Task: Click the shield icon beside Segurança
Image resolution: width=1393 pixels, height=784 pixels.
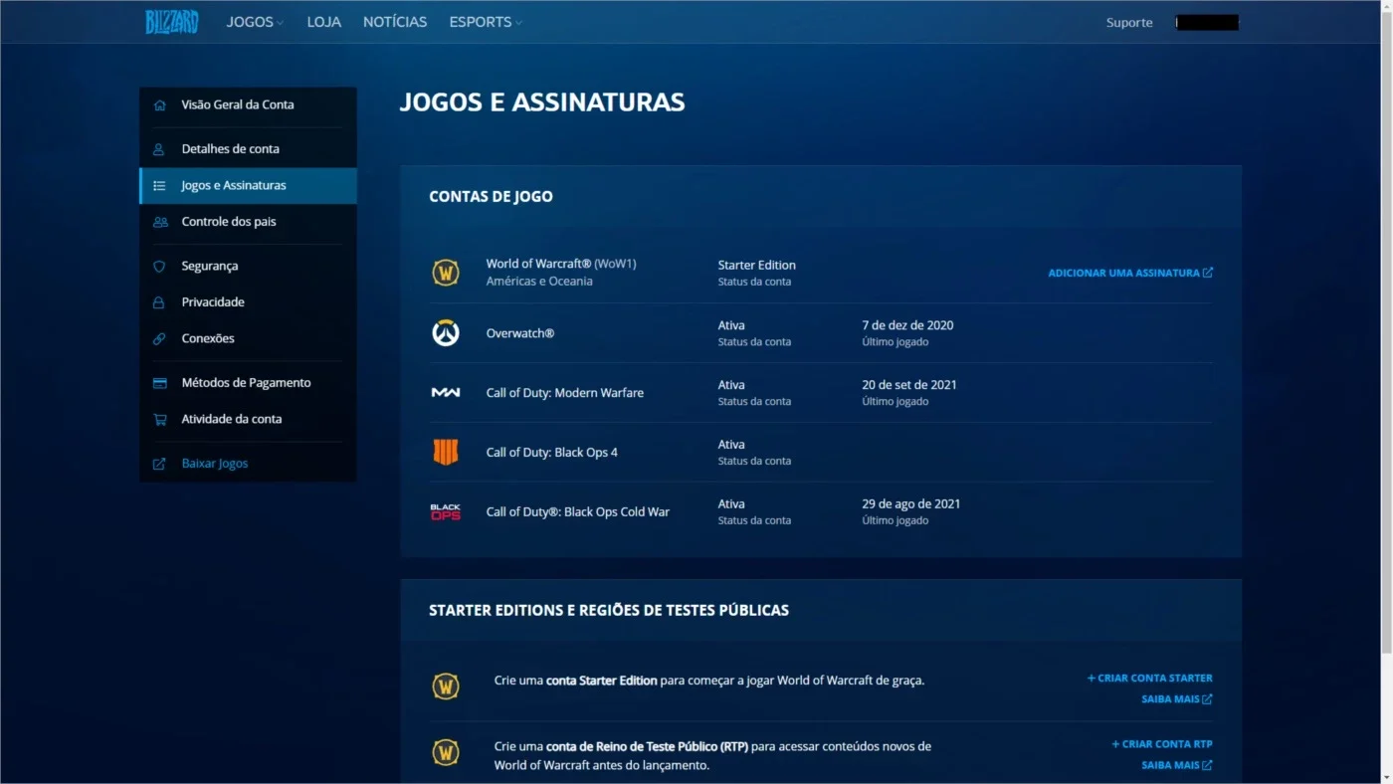Action: (159, 267)
